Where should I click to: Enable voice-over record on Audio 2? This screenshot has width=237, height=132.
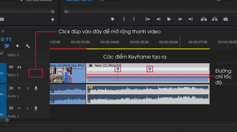pyautogui.click(x=36, y=108)
